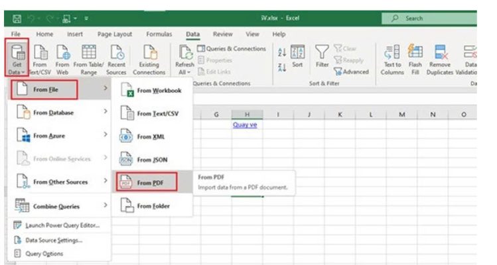Click in the Search box
This screenshot has width=497, height=265.
[x=429, y=19]
